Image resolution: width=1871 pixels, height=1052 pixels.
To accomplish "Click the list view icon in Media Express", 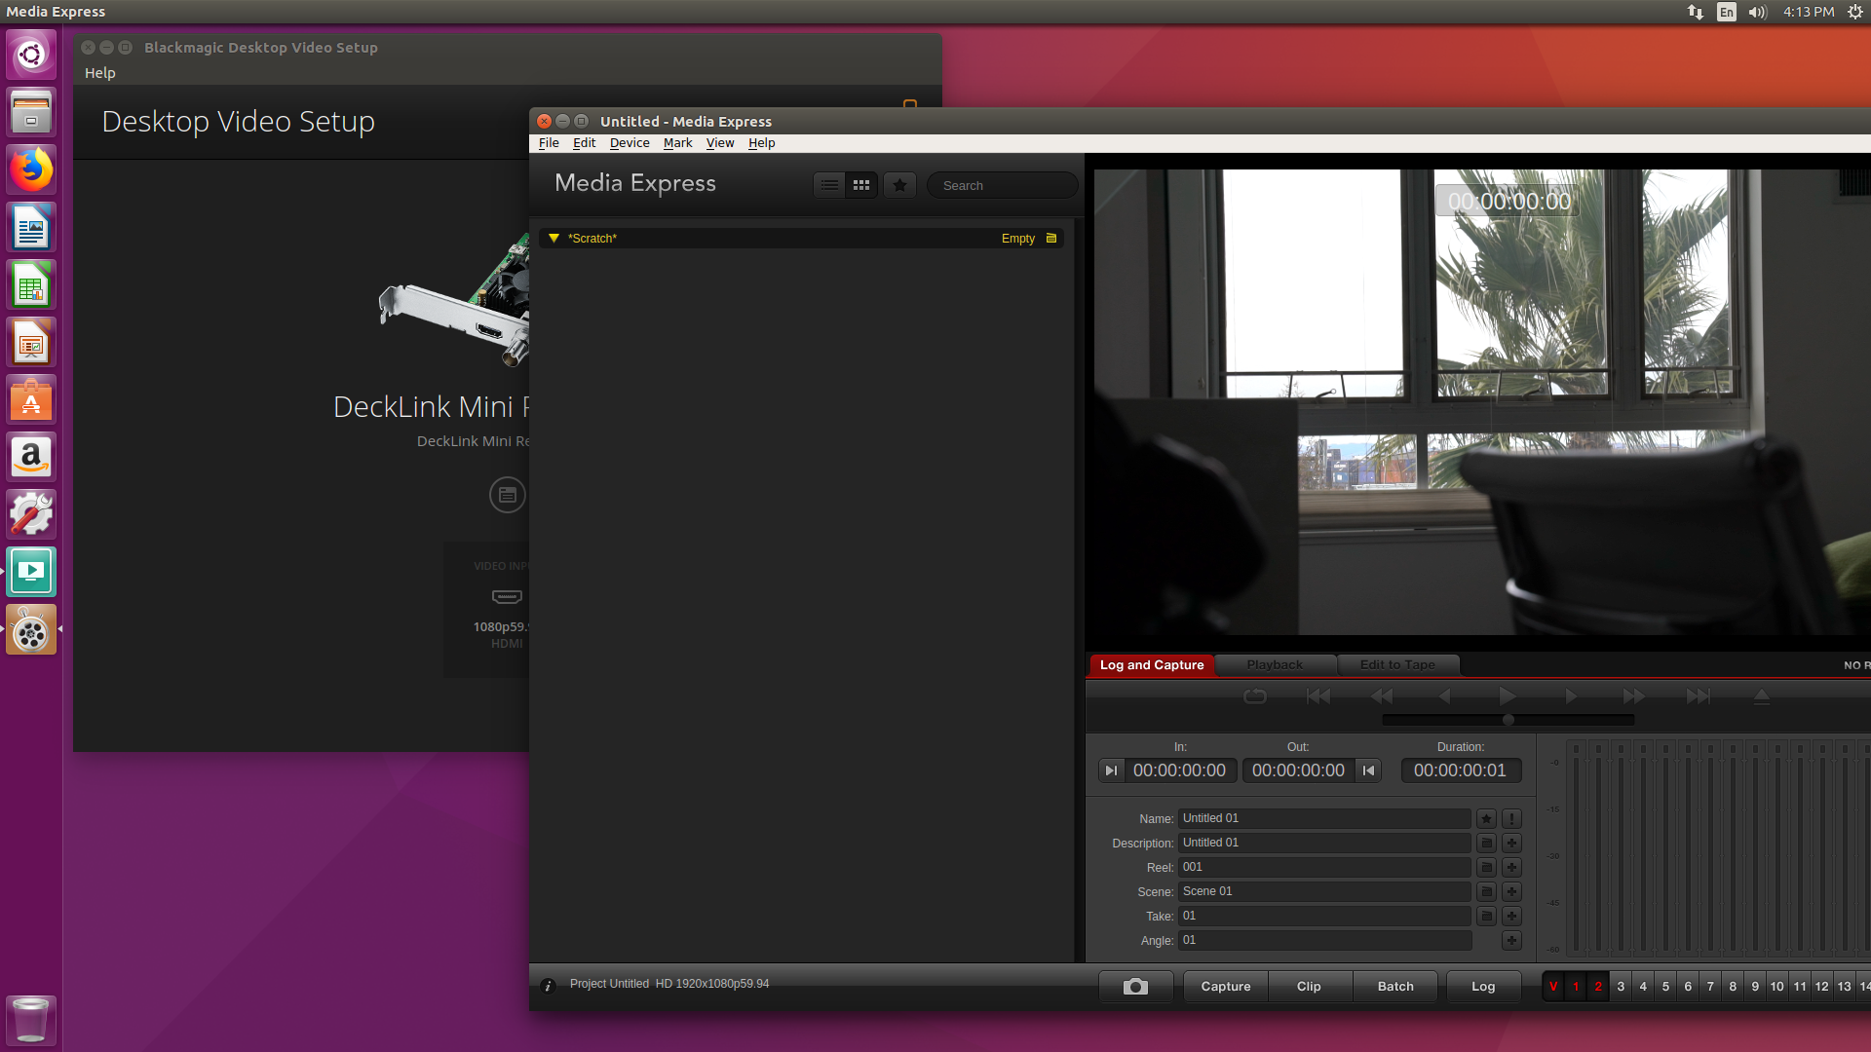I will (x=829, y=185).
